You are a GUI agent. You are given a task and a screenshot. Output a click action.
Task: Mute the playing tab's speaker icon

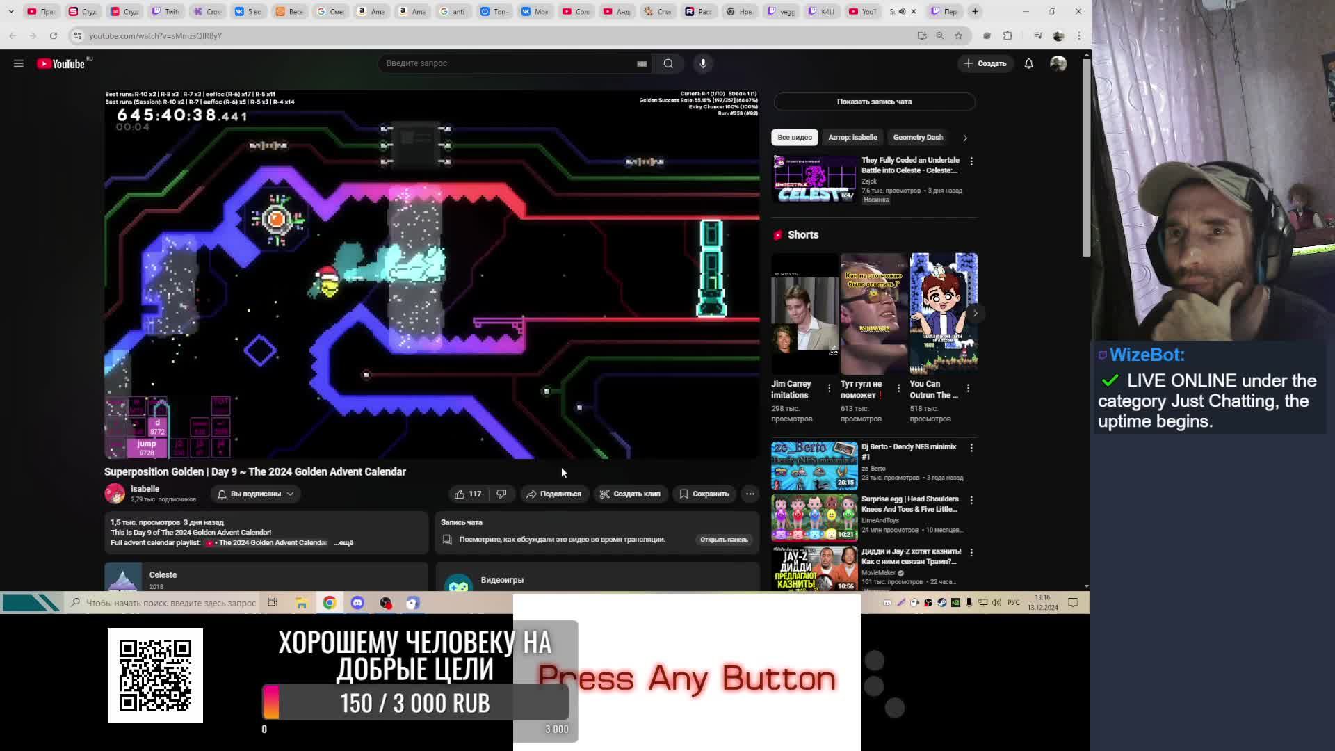[902, 11]
